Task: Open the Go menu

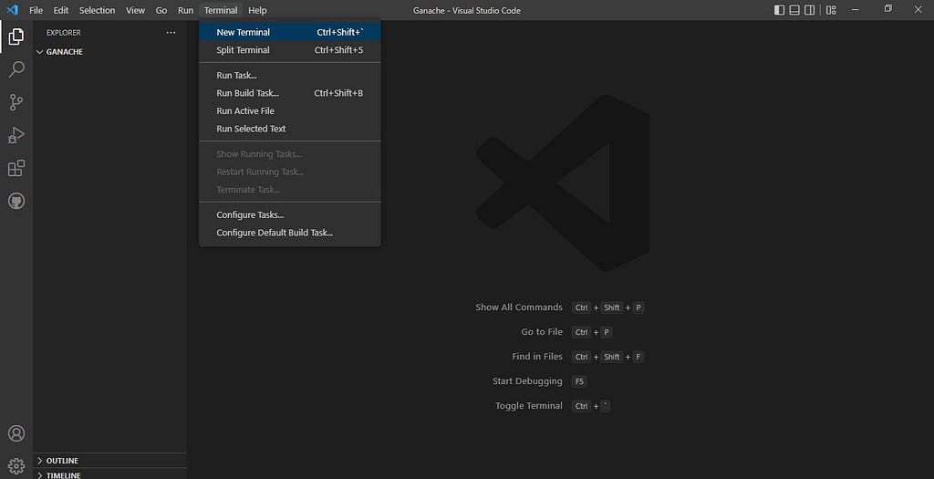Action: coord(161,10)
